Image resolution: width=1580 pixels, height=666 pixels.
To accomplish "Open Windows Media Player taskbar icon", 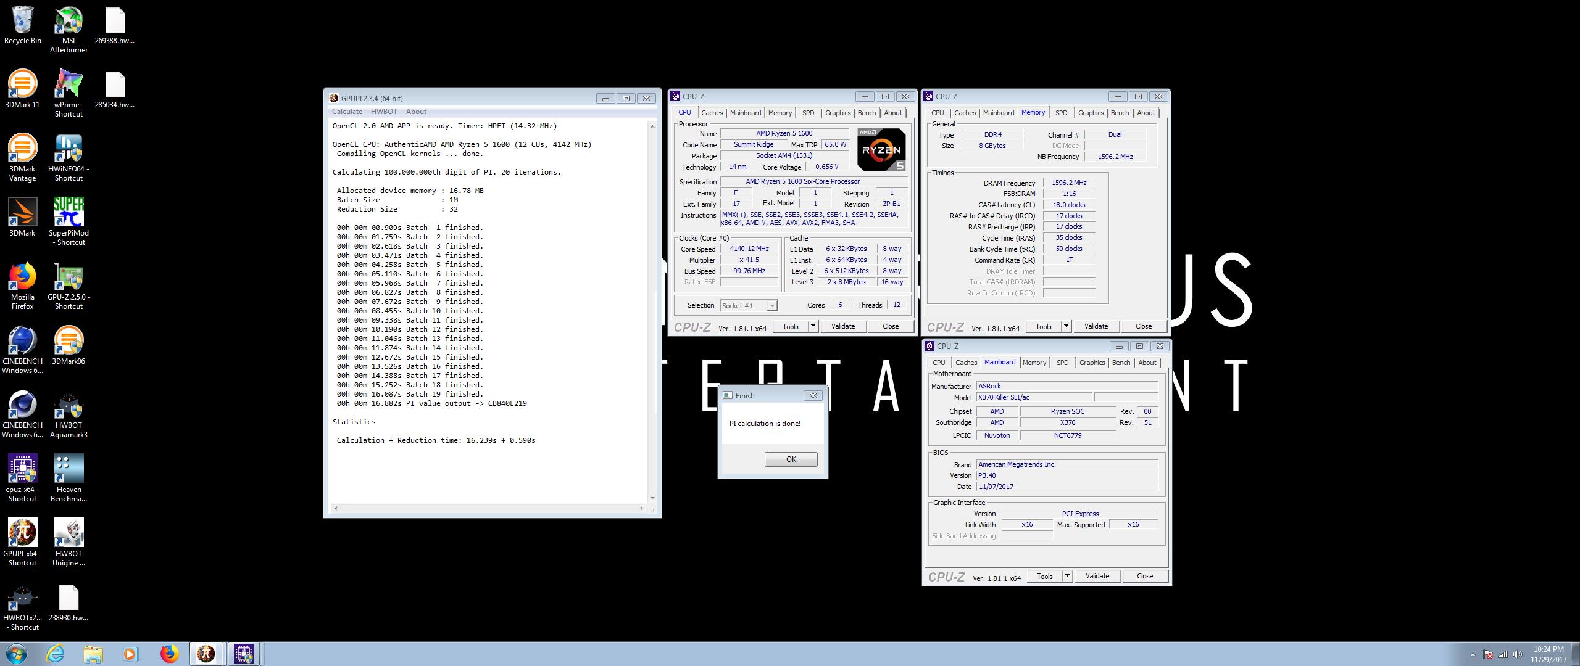I will pos(131,654).
